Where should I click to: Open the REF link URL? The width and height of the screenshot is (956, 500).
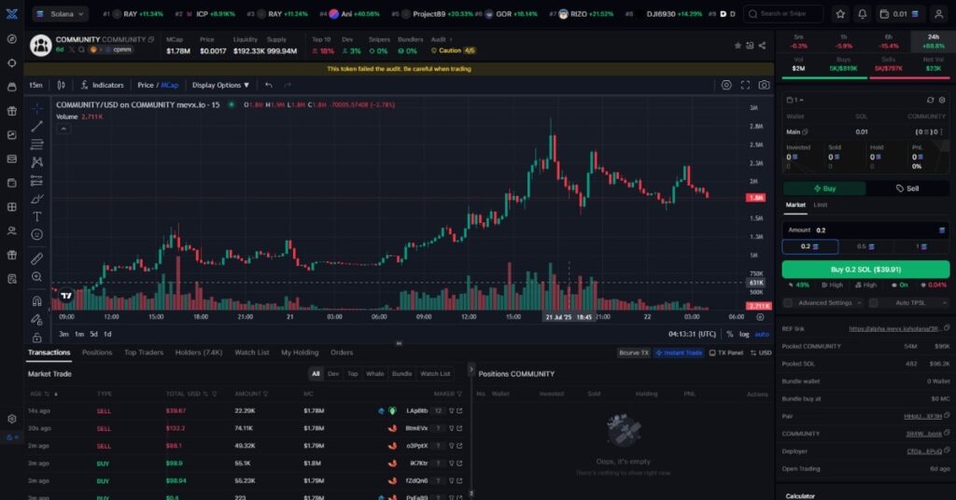(x=894, y=328)
